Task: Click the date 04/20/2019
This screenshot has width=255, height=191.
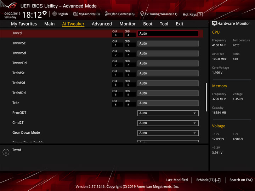Action: (12, 14)
